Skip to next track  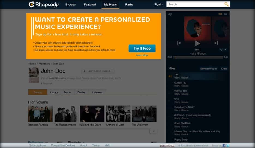(216, 43)
